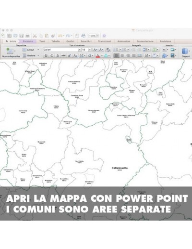
Task: Open the 150% zoom dropdown
Action: tap(97, 36)
